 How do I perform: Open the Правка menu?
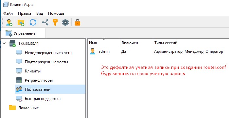tap(25, 13)
